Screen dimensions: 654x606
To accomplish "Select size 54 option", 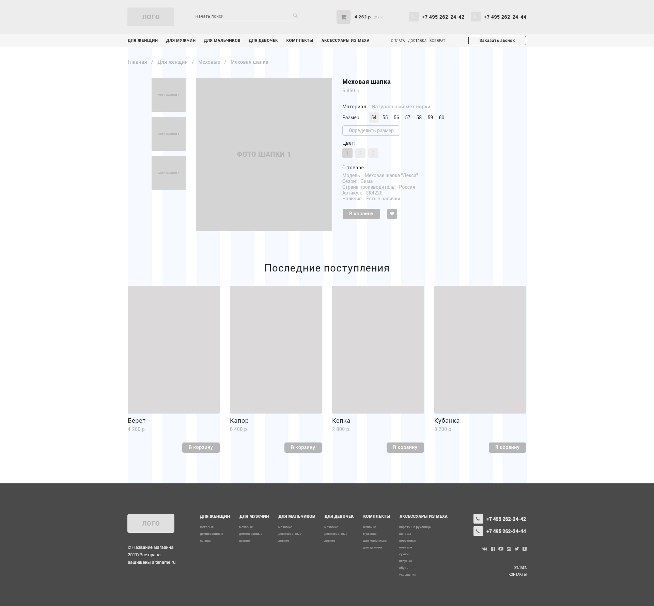I will [x=374, y=118].
